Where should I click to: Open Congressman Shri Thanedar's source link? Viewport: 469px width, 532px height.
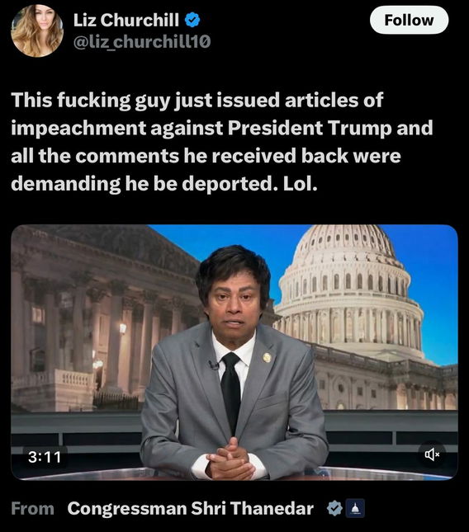coord(191,508)
